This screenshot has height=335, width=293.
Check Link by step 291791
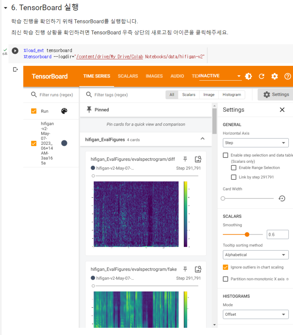click(x=234, y=177)
